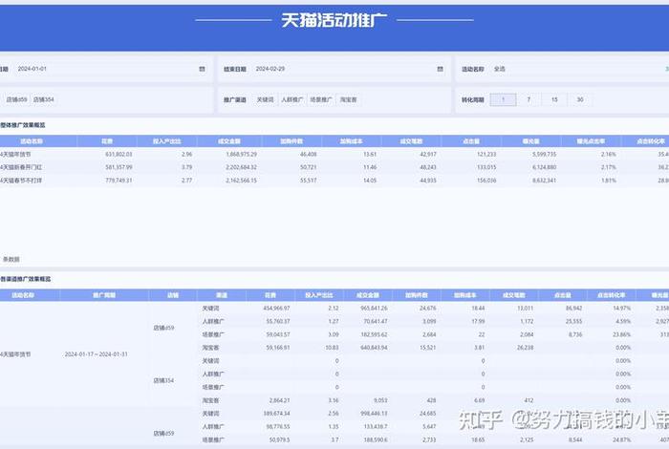Image resolution: width=669 pixels, height=449 pixels.
Task: Select 转化周期 option 1
Action: point(503,99)
